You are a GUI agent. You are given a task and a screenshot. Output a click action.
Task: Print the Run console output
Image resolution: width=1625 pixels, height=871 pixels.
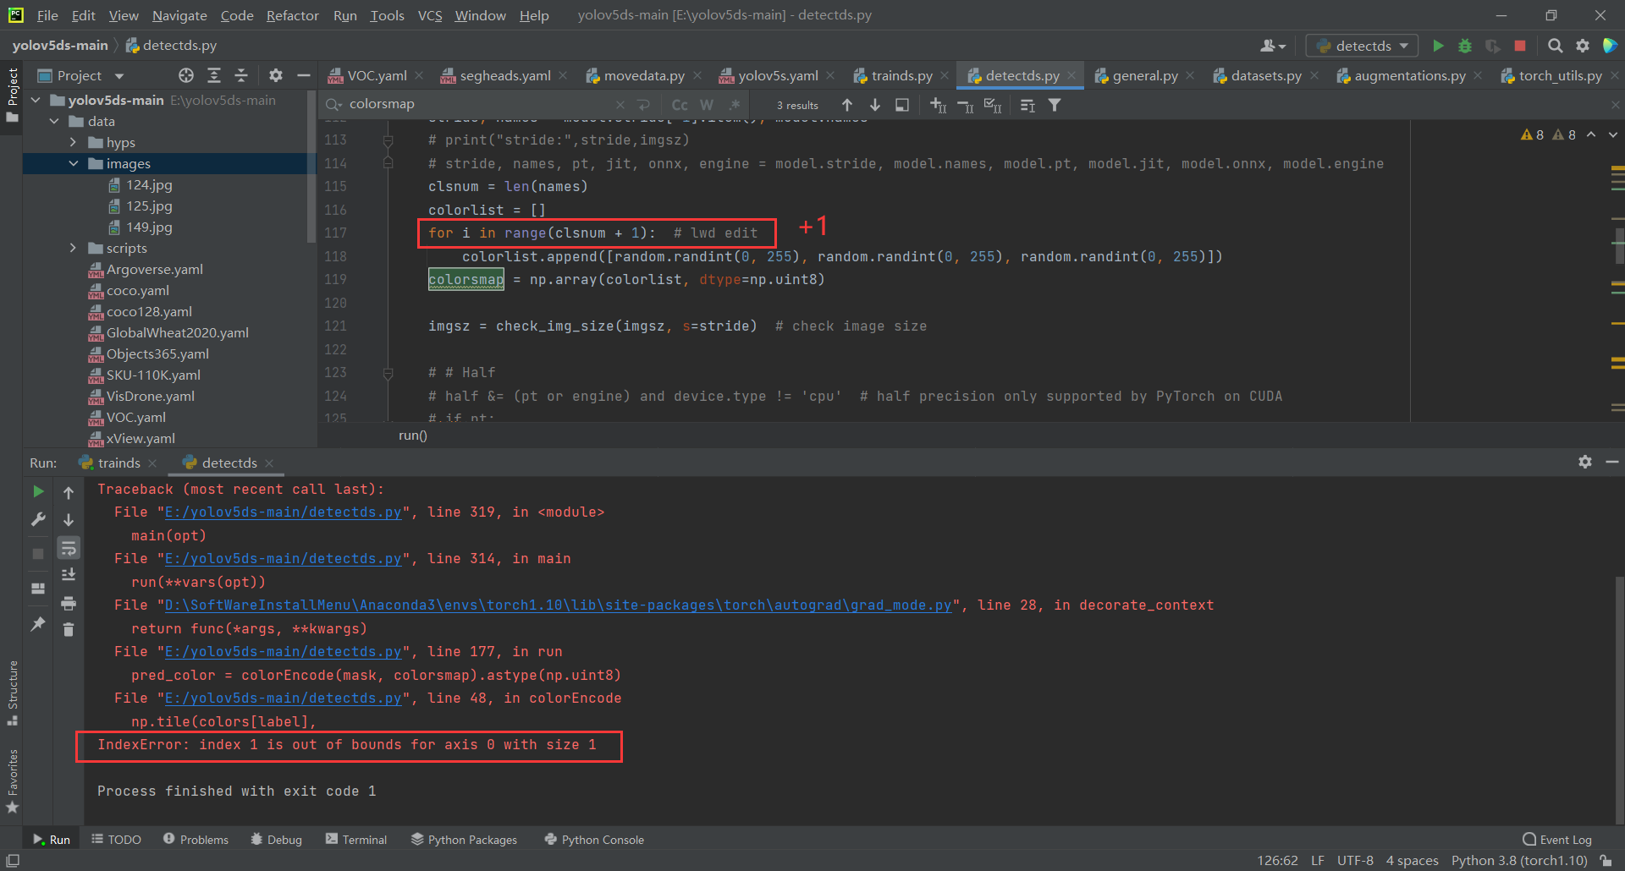[69, 603]
